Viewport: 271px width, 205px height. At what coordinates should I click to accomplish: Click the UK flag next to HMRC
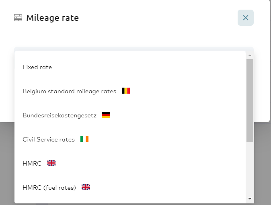(51, 163)
